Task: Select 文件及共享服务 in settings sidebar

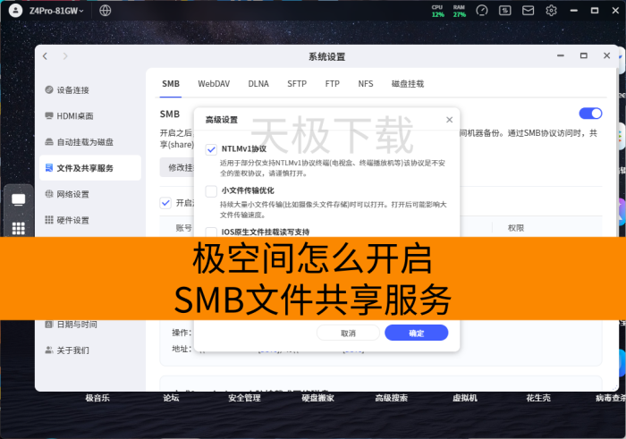Action: [x=90, y=167]
